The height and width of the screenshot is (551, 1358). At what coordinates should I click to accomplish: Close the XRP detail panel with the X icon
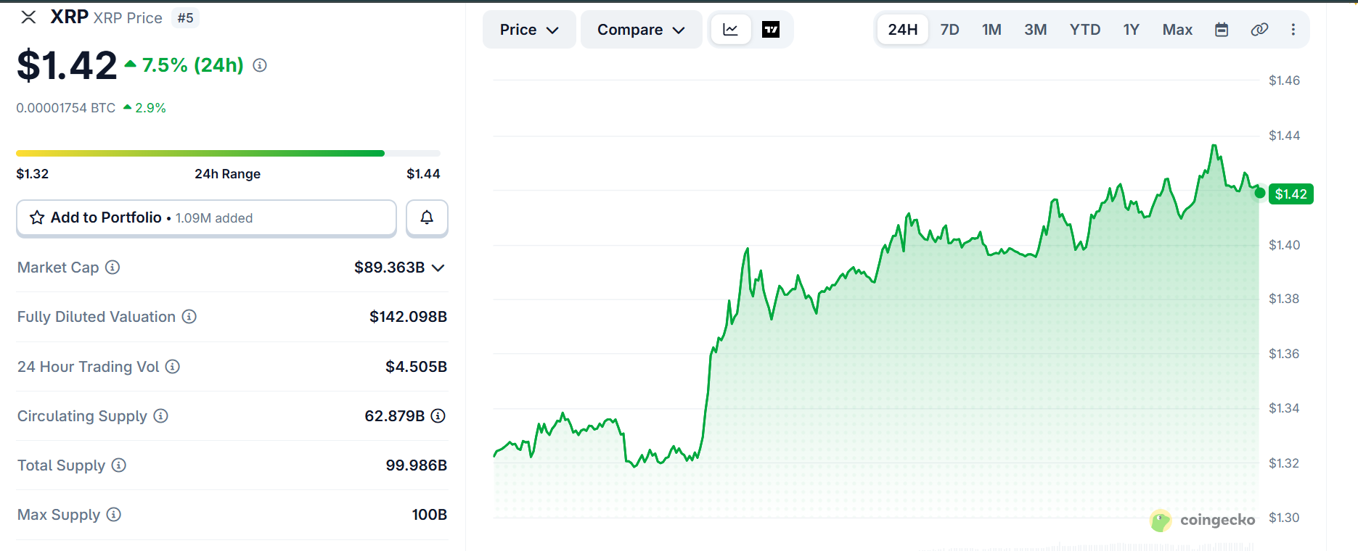click(x=28, y=17)
